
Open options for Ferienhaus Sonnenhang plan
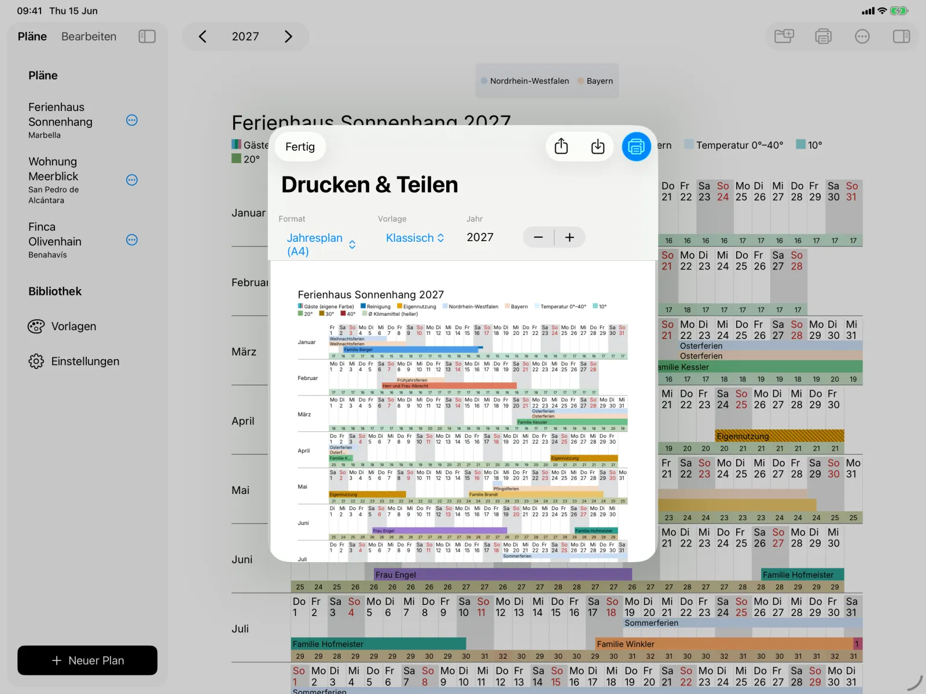tap(132, 120)
